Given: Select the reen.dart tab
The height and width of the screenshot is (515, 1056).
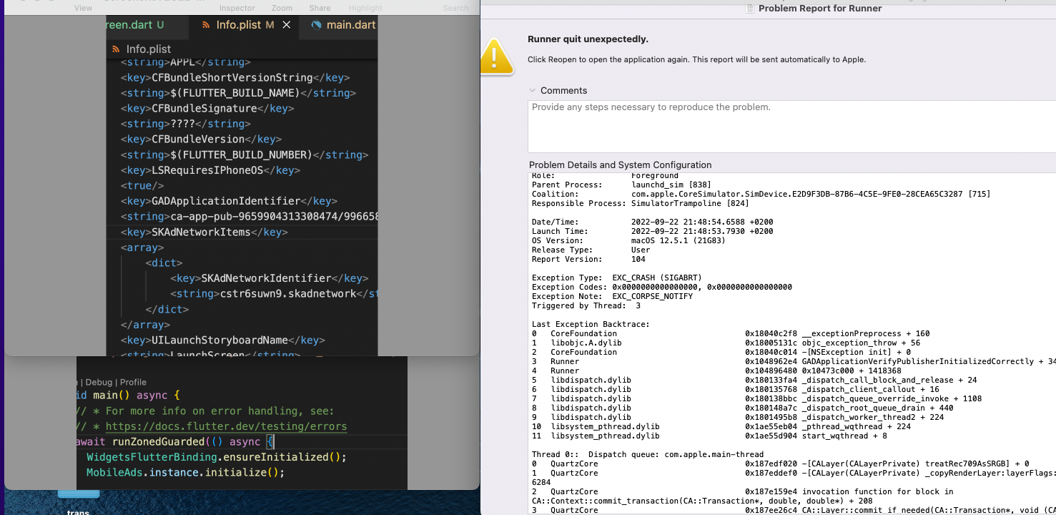Looking at the screenshot, I should pyautogui.click(x=132, y=24).
